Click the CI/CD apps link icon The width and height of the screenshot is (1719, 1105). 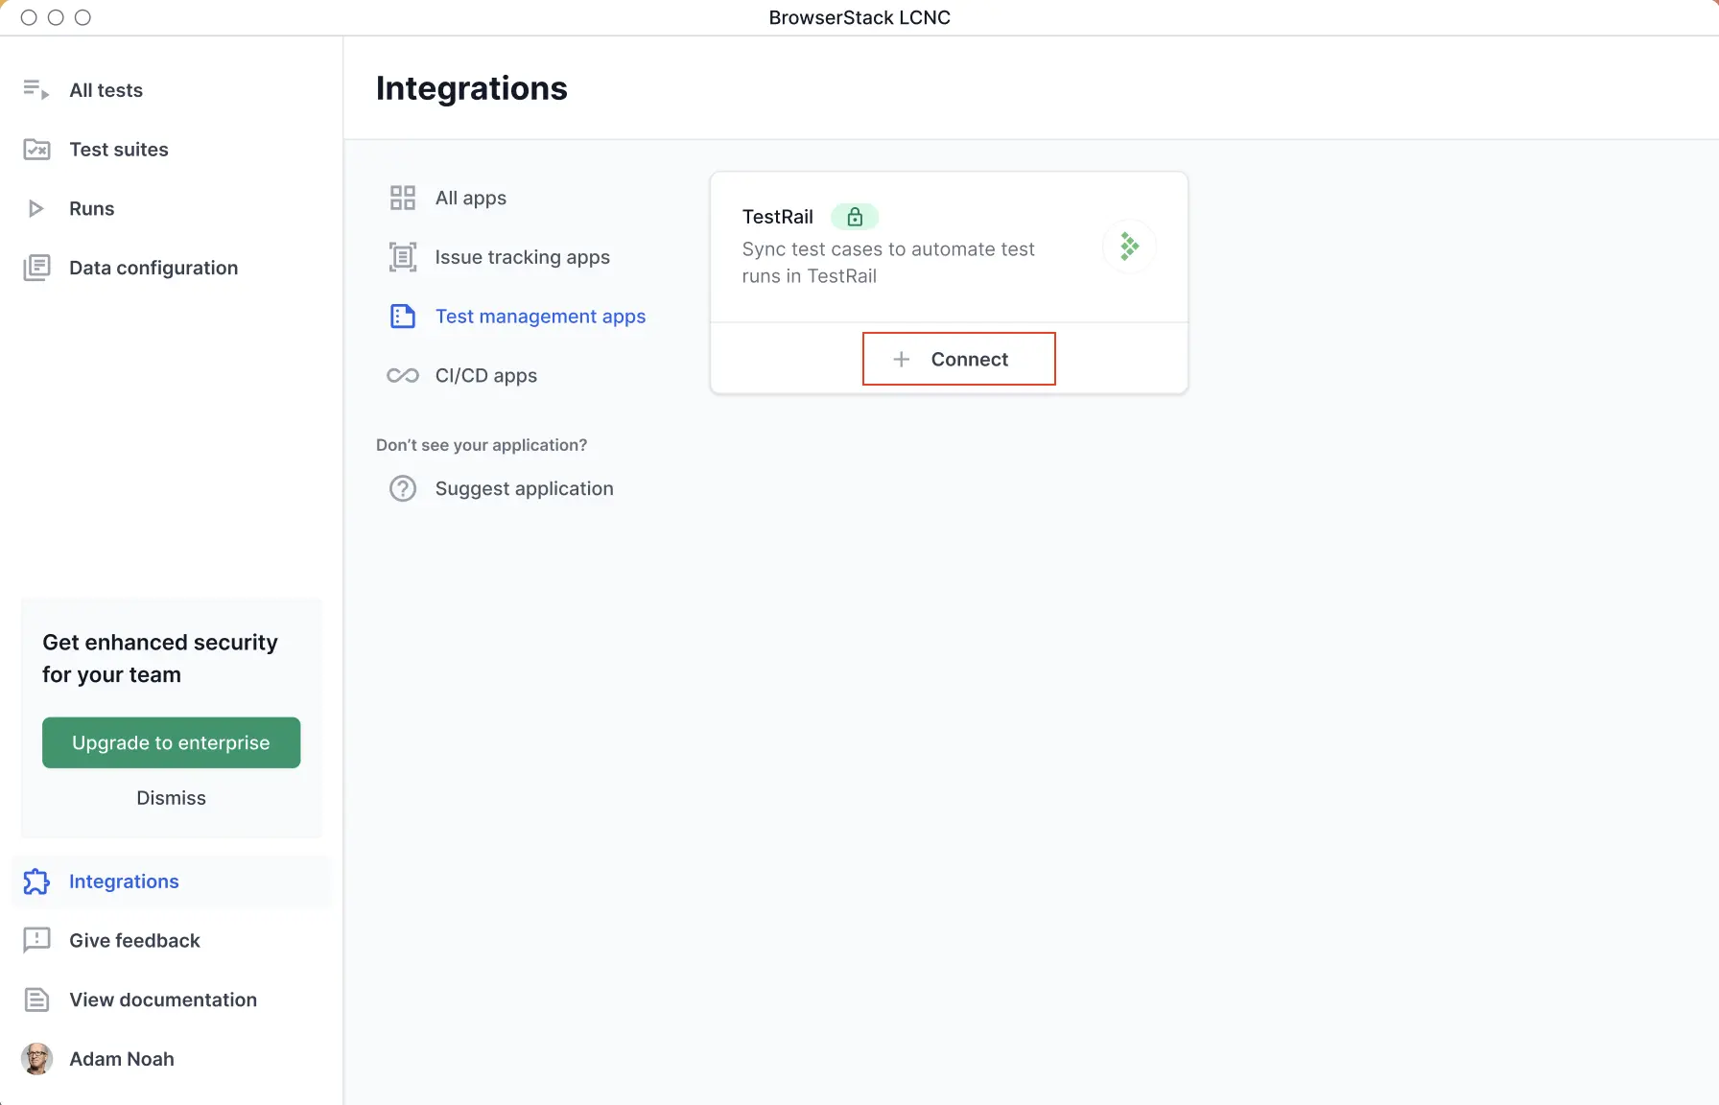pos(402,375)
